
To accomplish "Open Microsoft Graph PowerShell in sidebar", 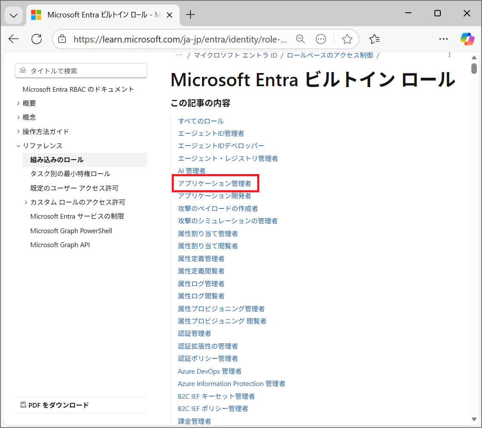I will pyautogui.click(x=71, y=231).
